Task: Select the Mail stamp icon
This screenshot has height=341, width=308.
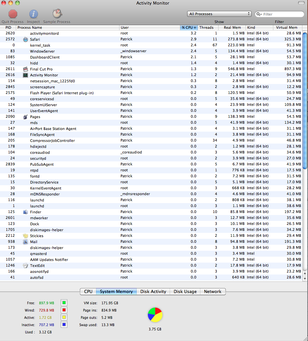Action: [26, 242]
